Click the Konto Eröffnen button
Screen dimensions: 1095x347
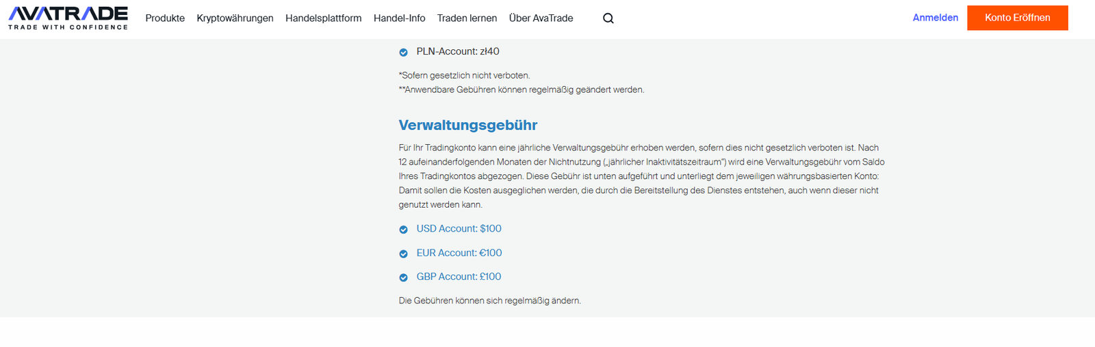[1018, 18]
